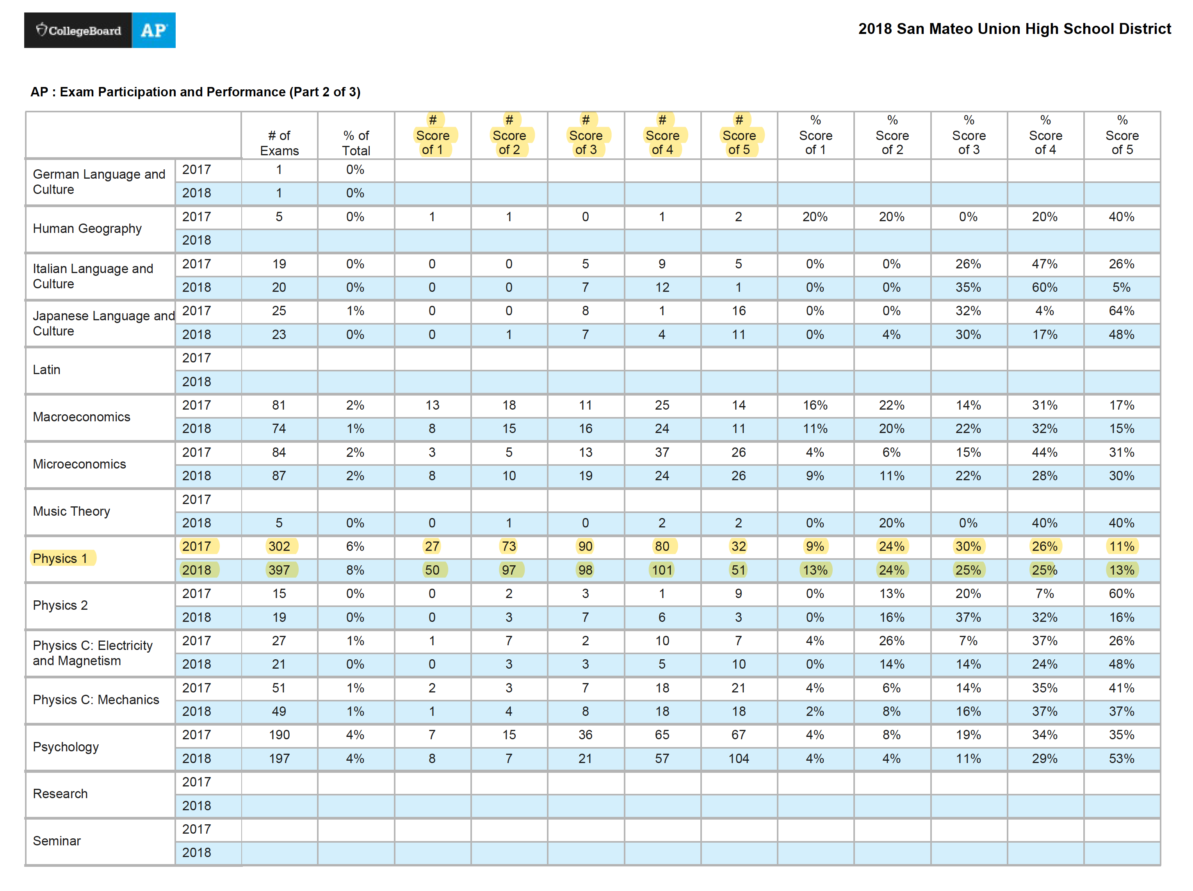Click the CollegeBoard logo
Viewport: 1193px width, 891px height.
tap(78, 30)
